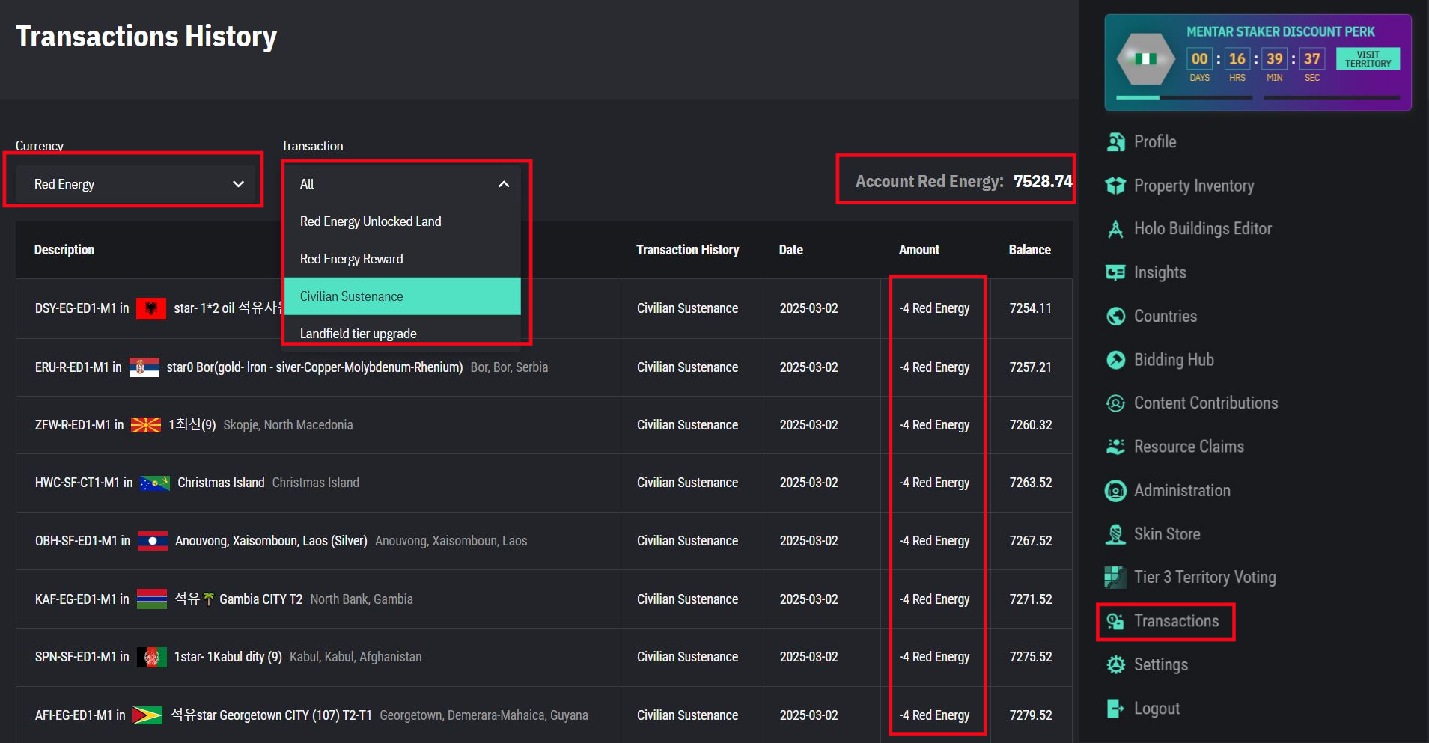
Task: Select Civilian Sustenance filter option
Action: tap(403, 296)
